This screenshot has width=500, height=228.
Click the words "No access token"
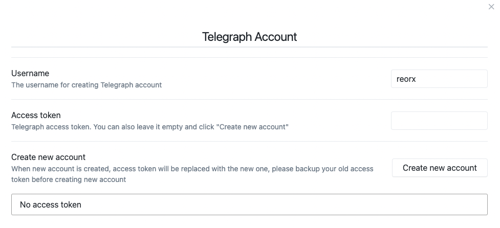[x=51, y=205]
